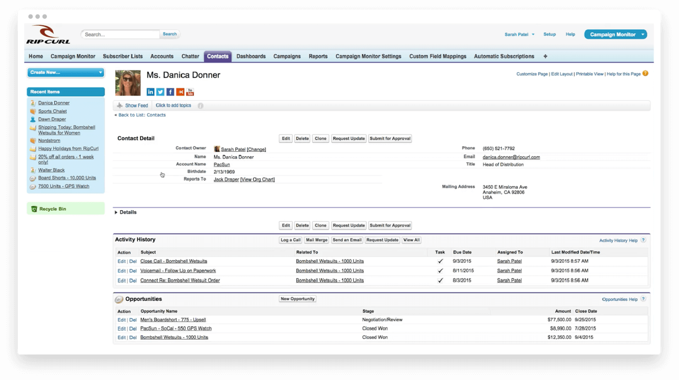
Task: Open the Create New dropdown
Action: (x=66, y=72)
